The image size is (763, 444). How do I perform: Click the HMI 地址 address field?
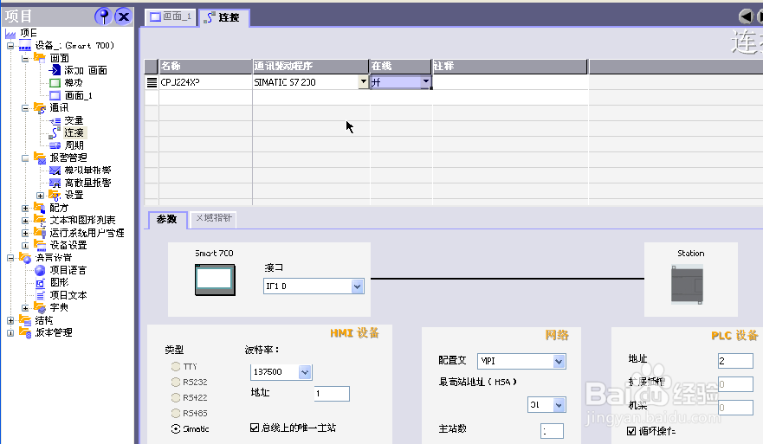click(332, 394)
